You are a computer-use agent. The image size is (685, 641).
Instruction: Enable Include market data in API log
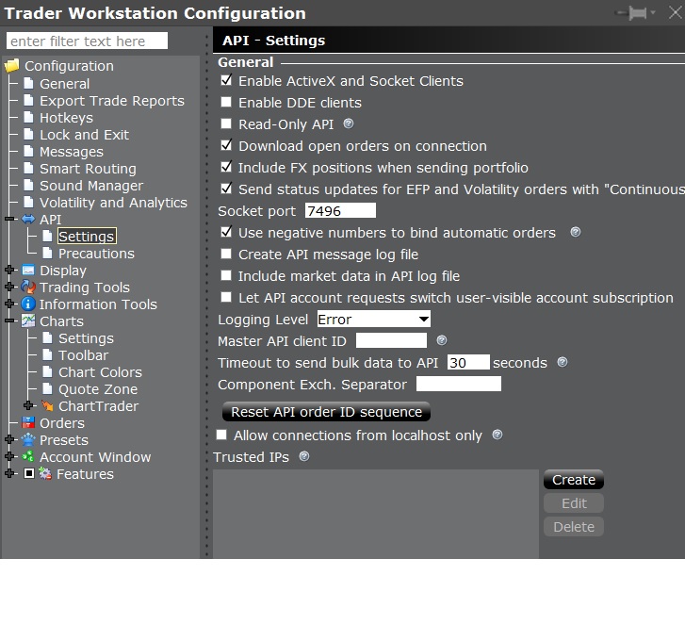tap(226, 275)
